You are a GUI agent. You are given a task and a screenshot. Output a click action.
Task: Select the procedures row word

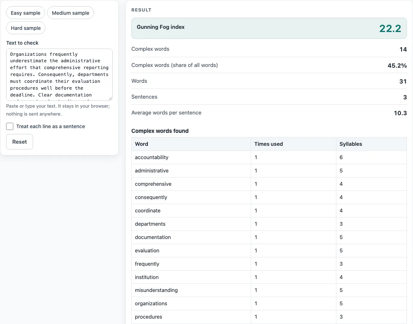(x=148, y=317)
